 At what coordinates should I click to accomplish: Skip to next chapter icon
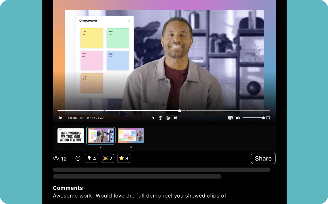click(175, 118)
